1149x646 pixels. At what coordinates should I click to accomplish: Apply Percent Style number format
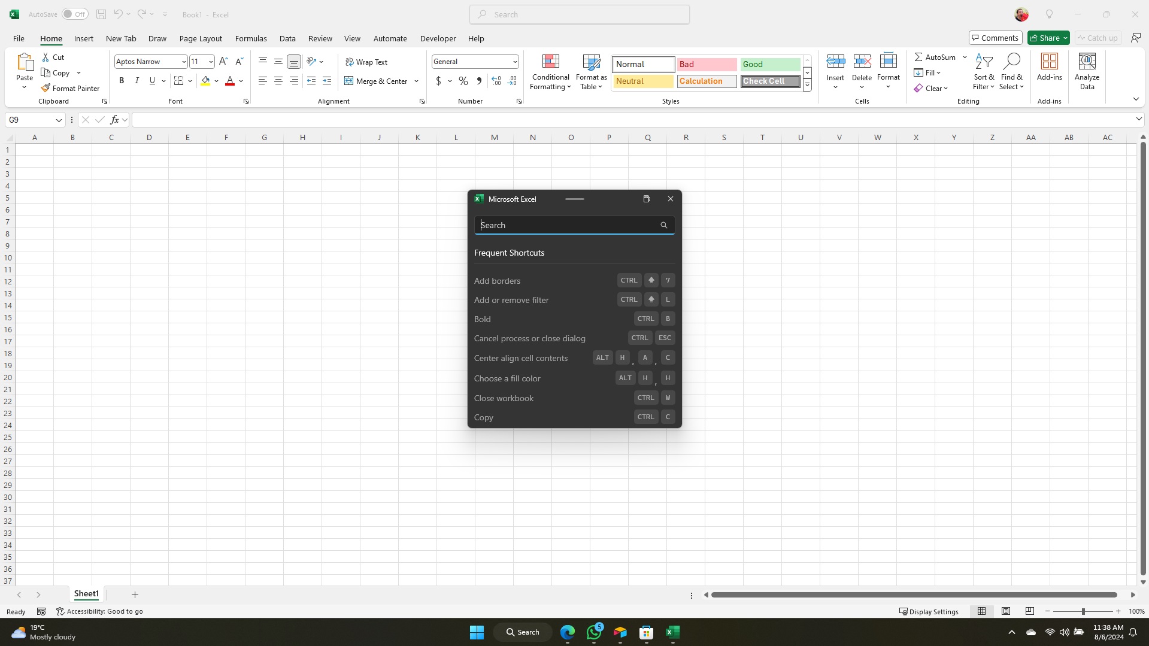(463, 81)
